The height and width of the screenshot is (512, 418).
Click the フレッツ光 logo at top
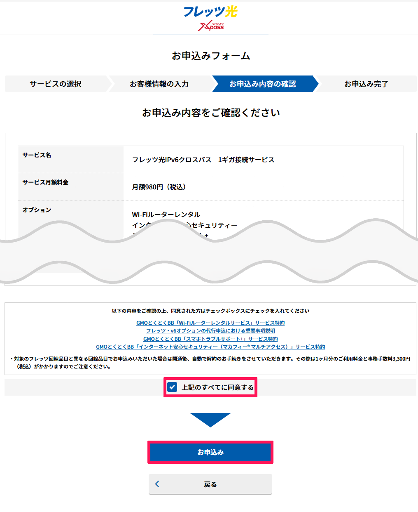210,12
